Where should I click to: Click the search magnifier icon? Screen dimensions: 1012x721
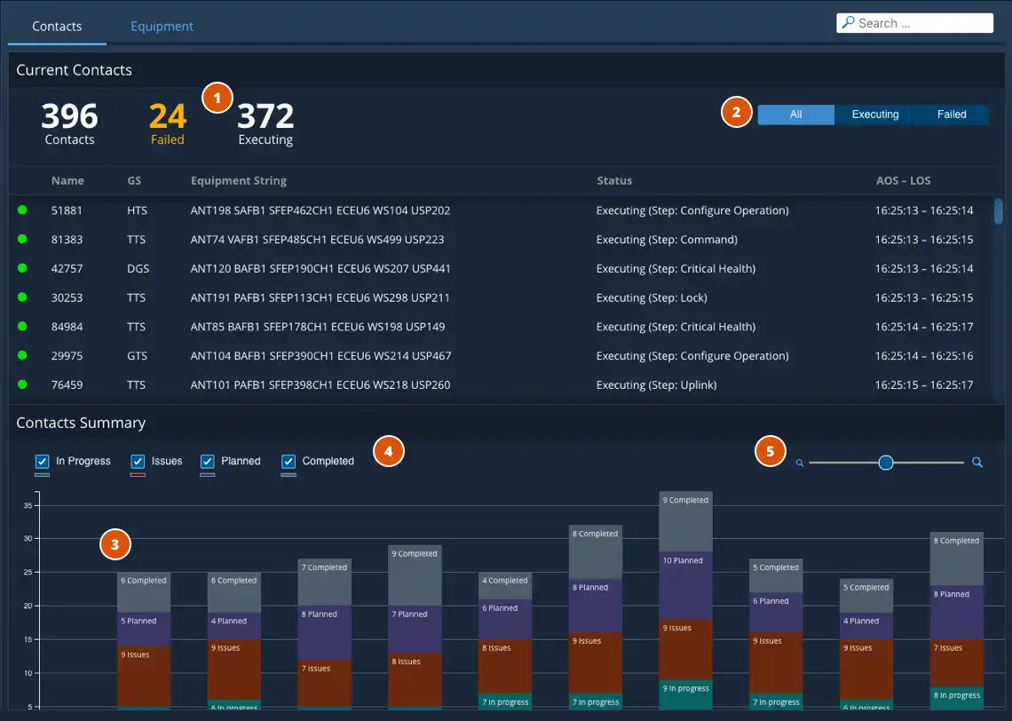coord(848,22)
